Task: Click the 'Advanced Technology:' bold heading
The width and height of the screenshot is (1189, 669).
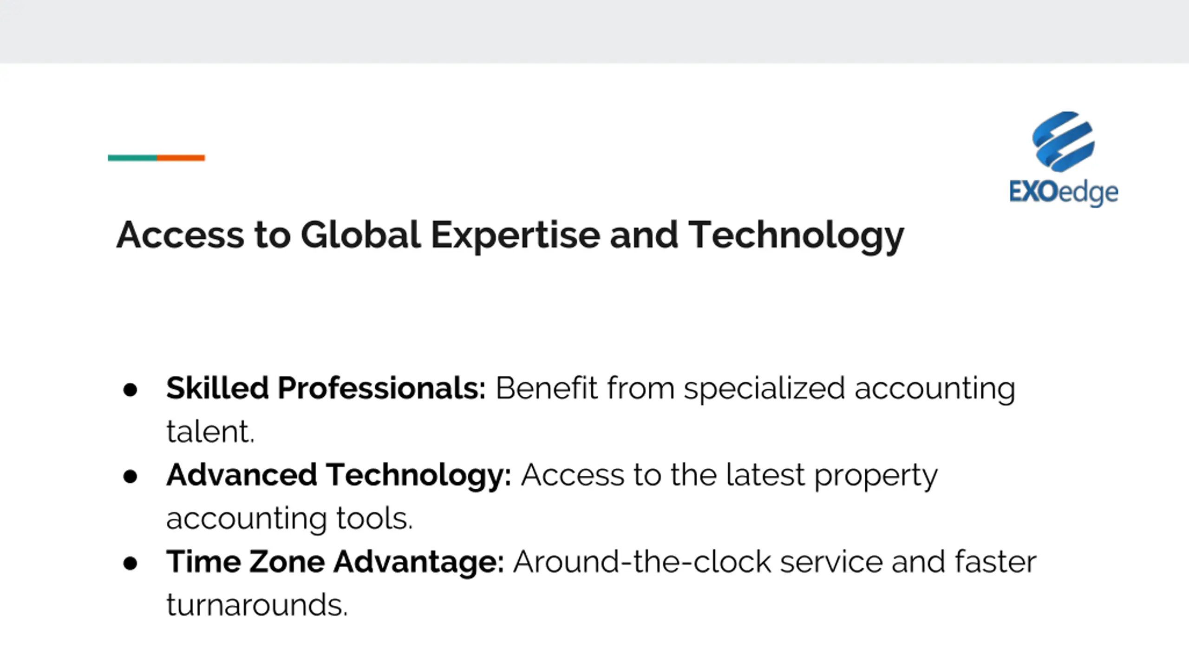Action: 339,475
